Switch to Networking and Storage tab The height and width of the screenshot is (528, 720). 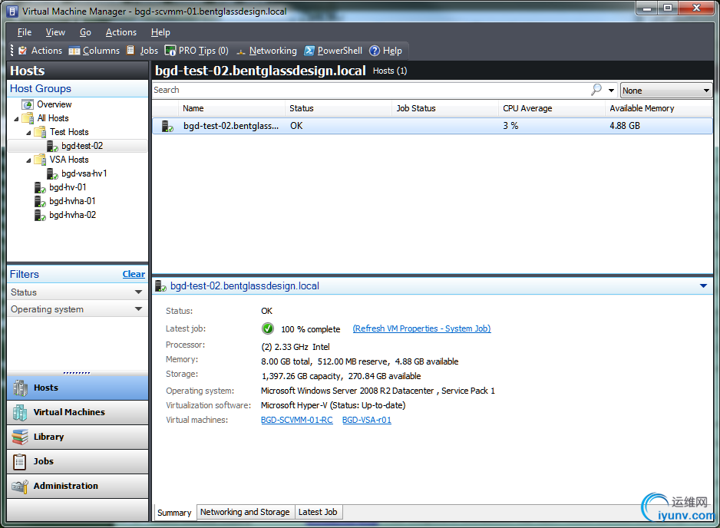(245, 512)
